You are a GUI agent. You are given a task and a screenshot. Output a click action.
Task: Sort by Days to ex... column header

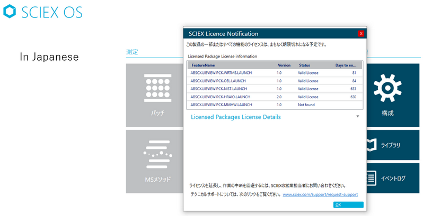click(346, 65)
